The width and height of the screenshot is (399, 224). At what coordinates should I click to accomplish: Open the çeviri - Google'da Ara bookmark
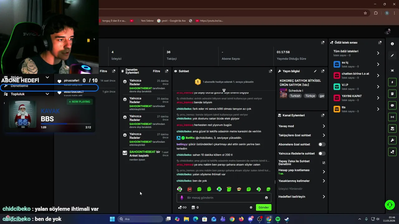pos(171,21)
